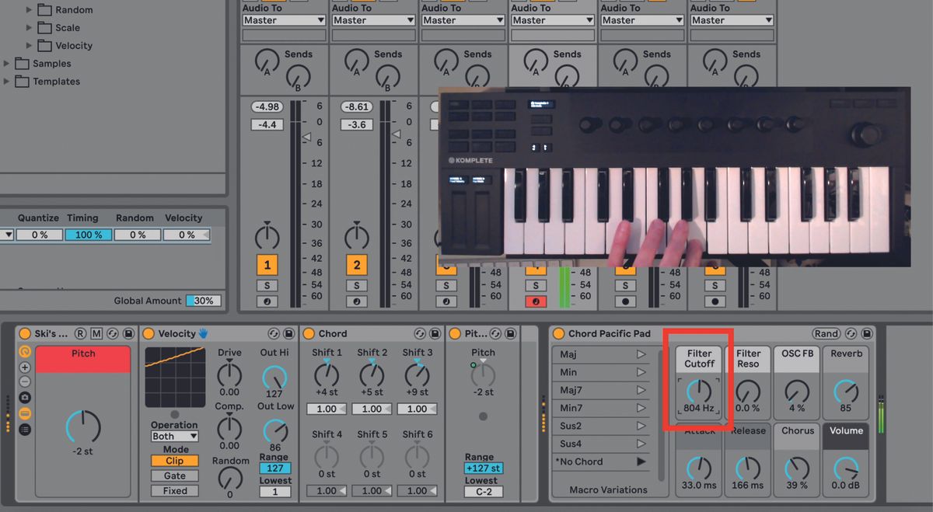Click the plus macro button on Ski's rack

tap(25, 367)
